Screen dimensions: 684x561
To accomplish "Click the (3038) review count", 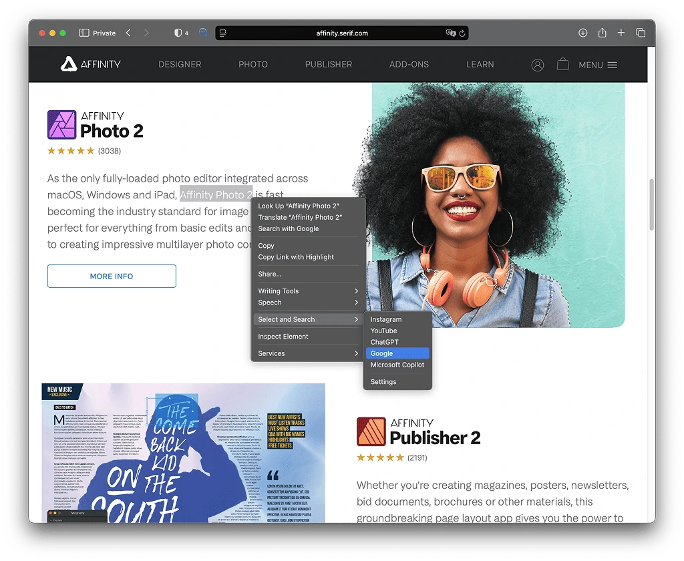I will pos(110,151).
